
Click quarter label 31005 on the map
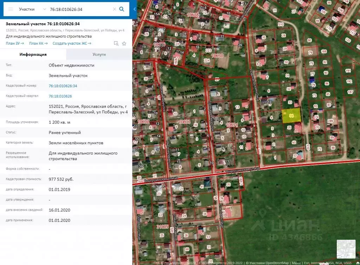(162, 227)
